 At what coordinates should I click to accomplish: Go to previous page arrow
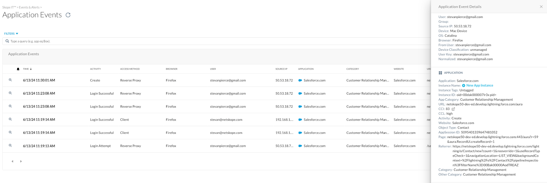12,162
